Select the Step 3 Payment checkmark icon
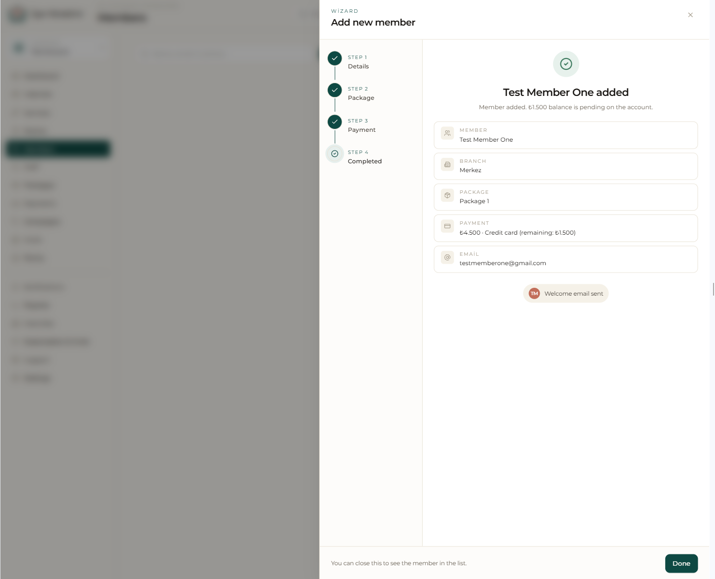This screenshot has width=715, height=579. (335, 122)
